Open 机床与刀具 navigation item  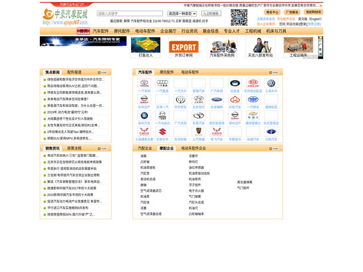tap(276, 31)
